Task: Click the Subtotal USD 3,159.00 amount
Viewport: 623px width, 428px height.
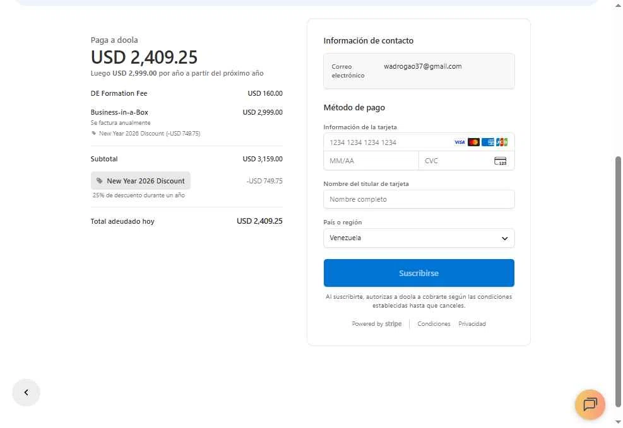Action: 263,159
